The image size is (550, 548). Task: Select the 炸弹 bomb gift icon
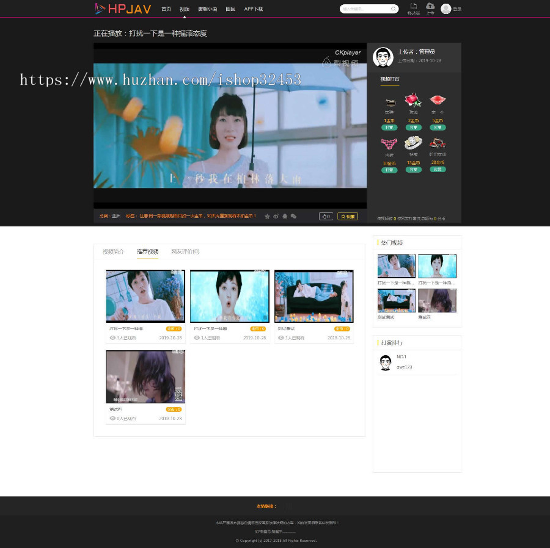click(390, 102)
